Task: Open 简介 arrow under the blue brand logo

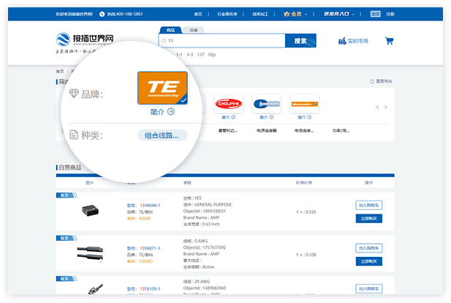Action: 271,117
